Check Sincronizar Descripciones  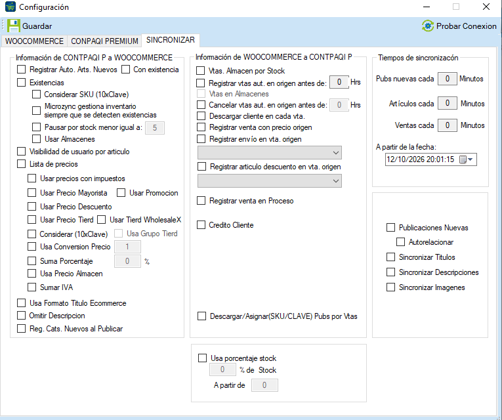coord(391,272)
